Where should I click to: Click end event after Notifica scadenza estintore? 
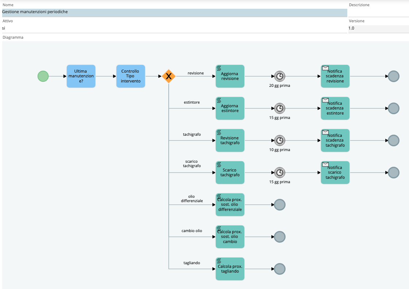pyautogui.click(x=394, y=108)
